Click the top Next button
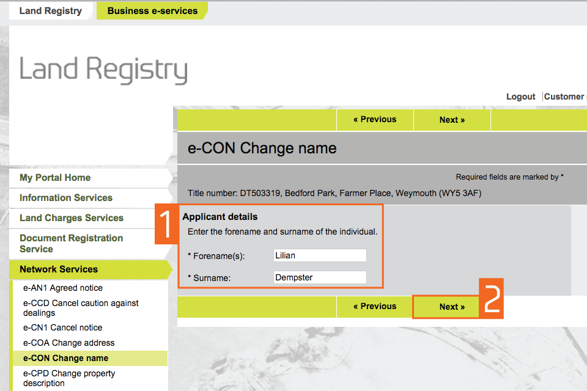This screenshot has height=391, width=587. tap(452, 120)
